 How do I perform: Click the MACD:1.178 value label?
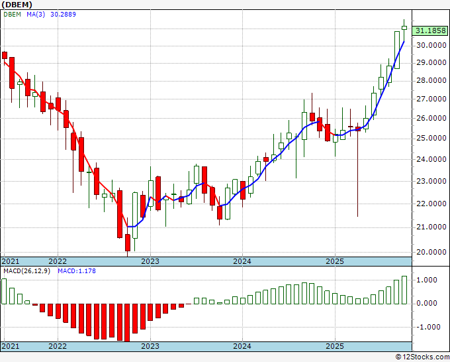(77, 271)
